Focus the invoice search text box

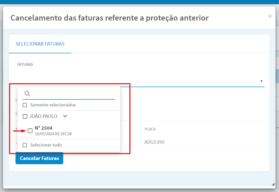[x=72, y=94]
